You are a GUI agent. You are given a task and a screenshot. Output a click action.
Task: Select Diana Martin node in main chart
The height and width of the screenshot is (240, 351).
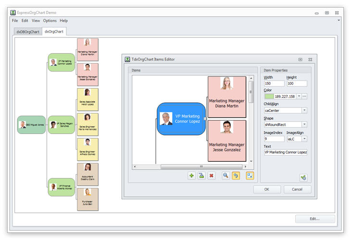(88, 49)
